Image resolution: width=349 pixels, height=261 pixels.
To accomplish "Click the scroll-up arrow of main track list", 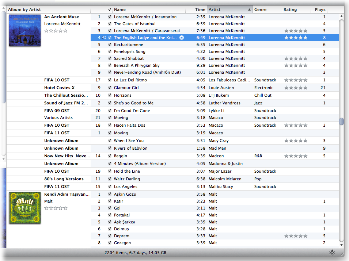I will pos(342,16).
